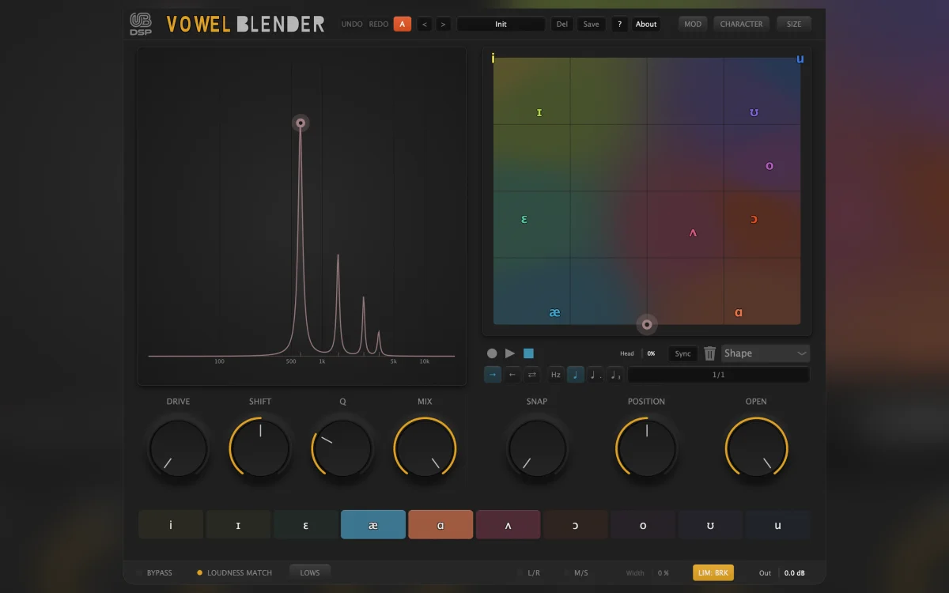
Task: Click the purple o vowel marker on pad
Action: click(x=769, y=166)
